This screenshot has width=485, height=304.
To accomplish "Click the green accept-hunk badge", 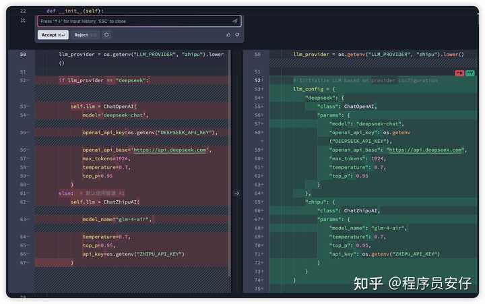I will tap(470, 73).
